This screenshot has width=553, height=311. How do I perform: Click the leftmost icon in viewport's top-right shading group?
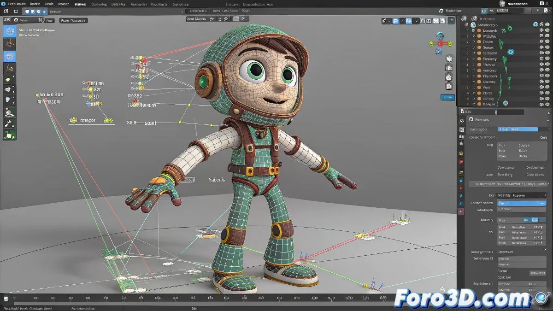pos(385,21)
